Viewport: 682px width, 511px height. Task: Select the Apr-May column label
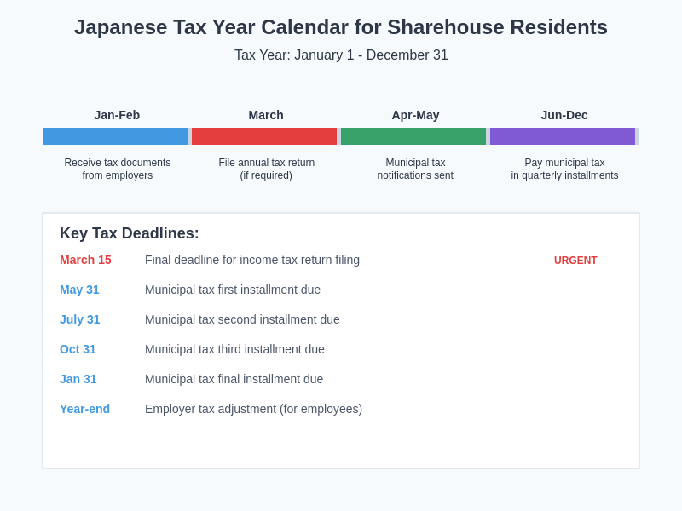(415, 115)
